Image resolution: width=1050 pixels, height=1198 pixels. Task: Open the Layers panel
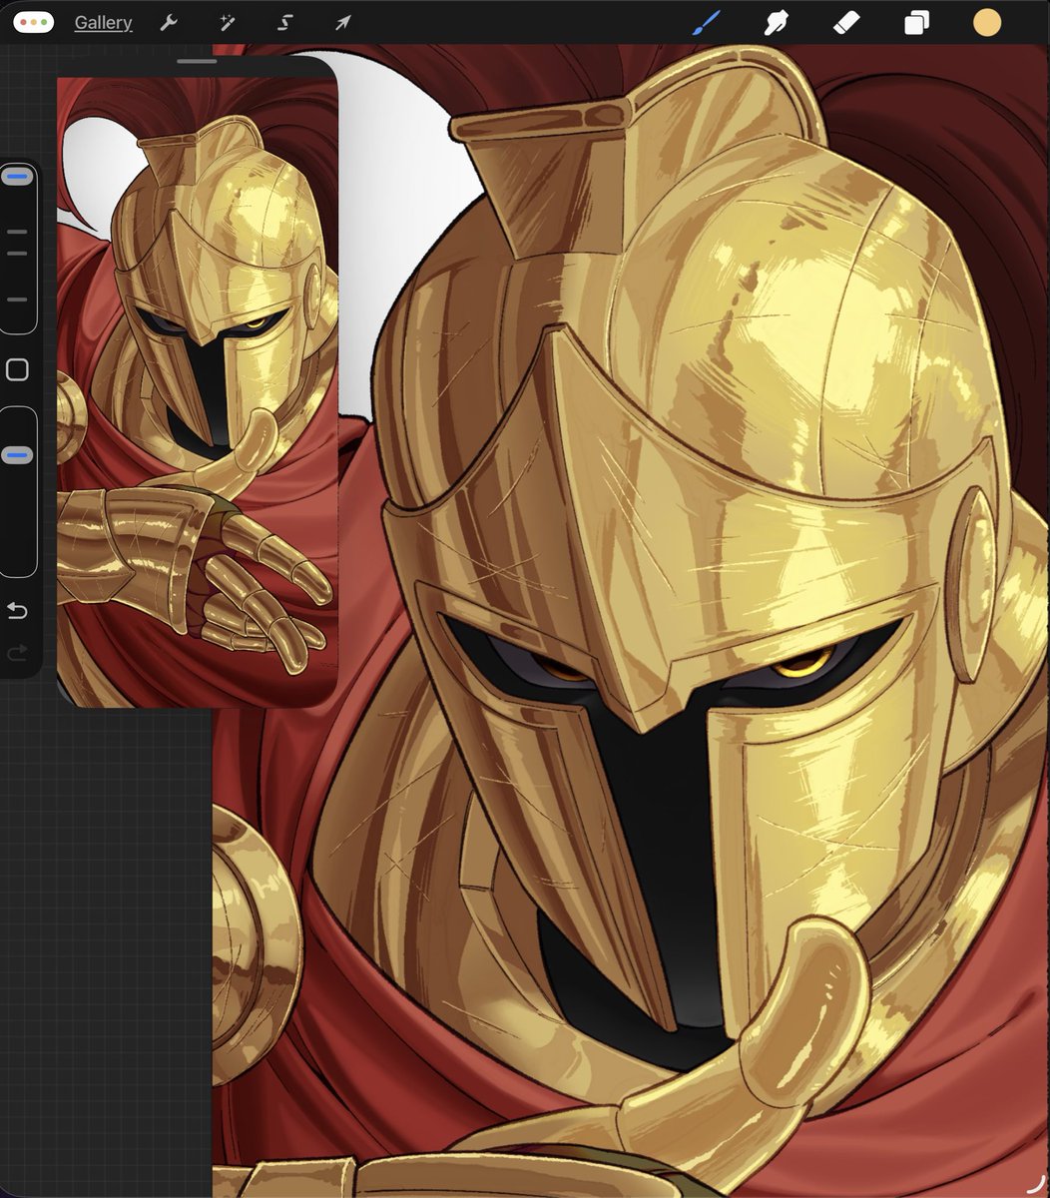[x=916, y=22]
